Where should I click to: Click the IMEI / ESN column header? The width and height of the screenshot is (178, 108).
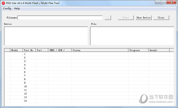point(60,50)
